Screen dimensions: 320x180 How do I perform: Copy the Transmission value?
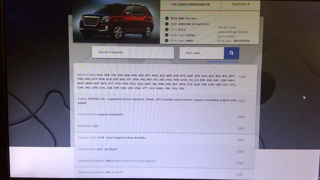click(241, 116)
